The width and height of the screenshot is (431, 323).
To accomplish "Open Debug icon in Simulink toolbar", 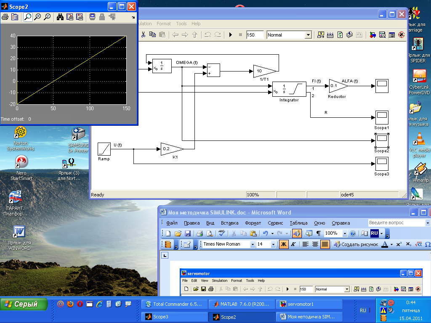I will coord(401,35).
